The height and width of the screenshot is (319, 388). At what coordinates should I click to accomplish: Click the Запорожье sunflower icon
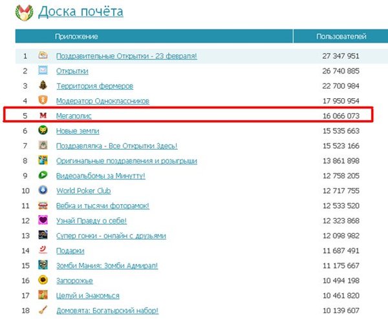(x=43, y=280)
